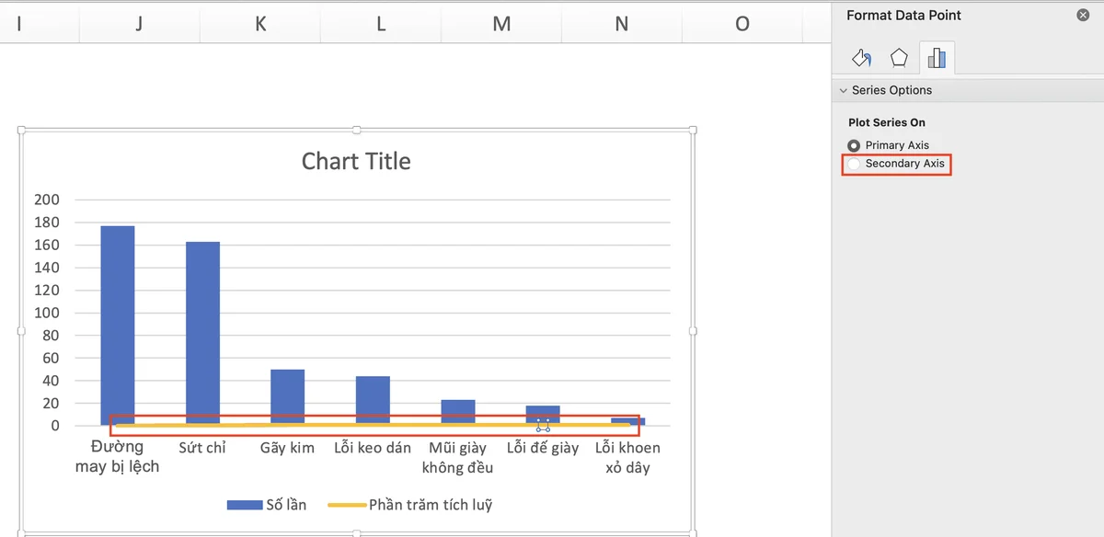Click the Chart Title text
The width and height of the screenshot is (1104, 537).
tap(356, 162)
